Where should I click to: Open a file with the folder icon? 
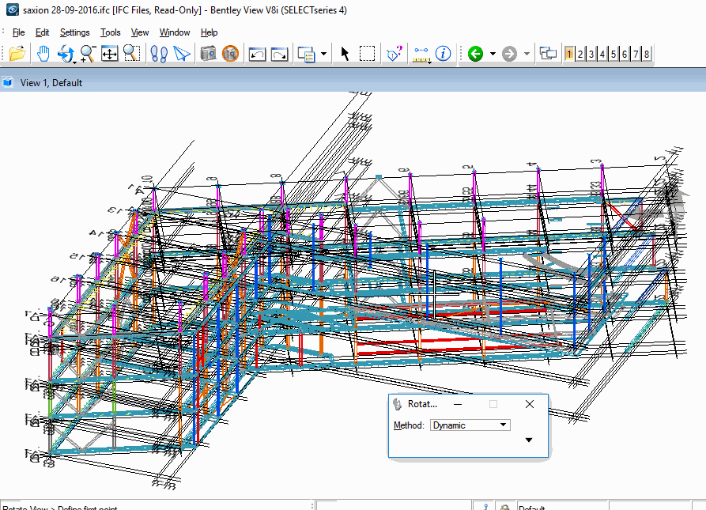[17, 54]
